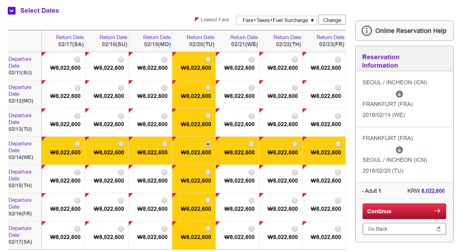Select departure 02/11 with return 02/17 radio

click(77, 60)
